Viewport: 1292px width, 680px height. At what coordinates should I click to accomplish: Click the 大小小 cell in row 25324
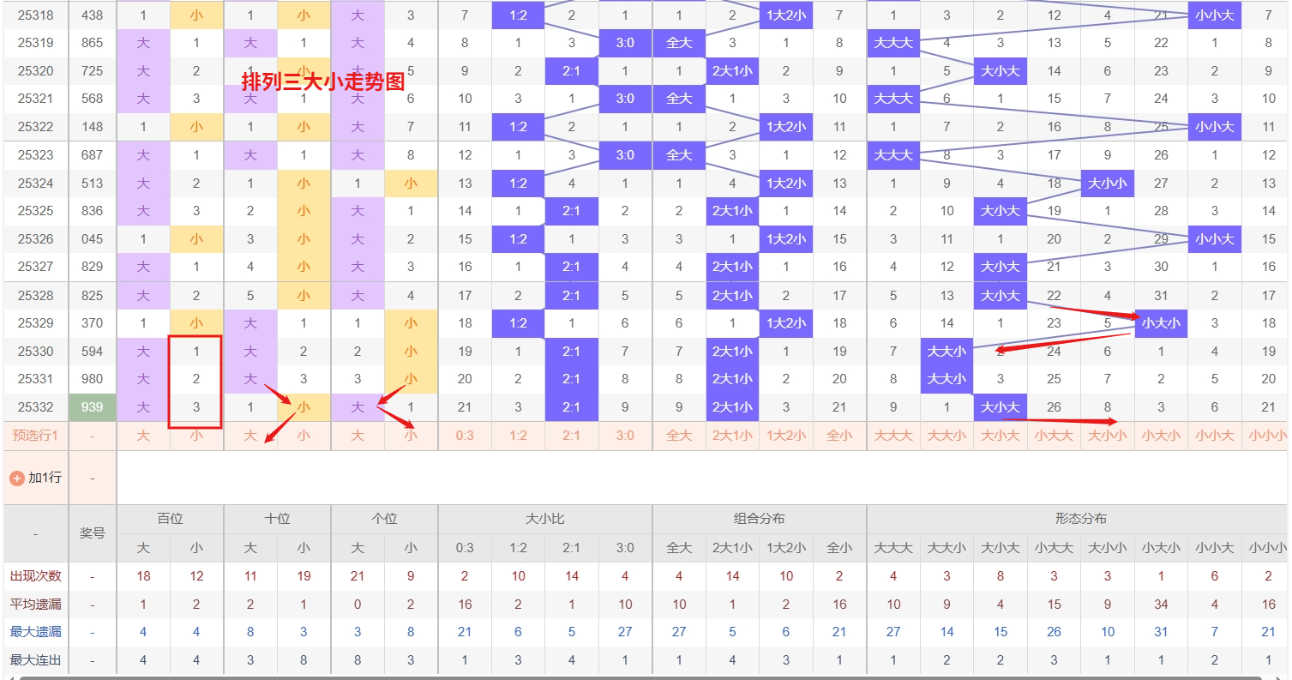click(x=1108, y=183)
